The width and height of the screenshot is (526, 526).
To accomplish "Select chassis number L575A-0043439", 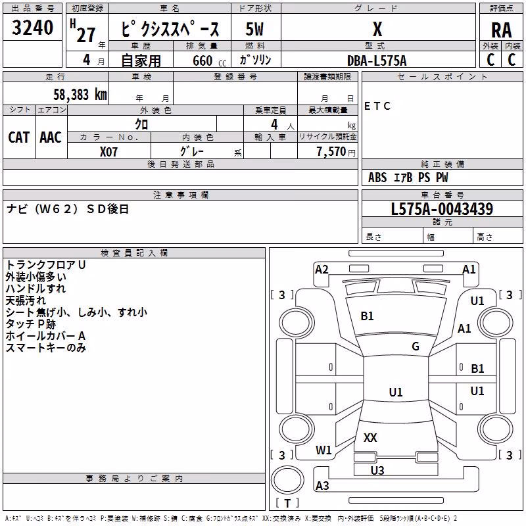I will [x=442, y=209].
